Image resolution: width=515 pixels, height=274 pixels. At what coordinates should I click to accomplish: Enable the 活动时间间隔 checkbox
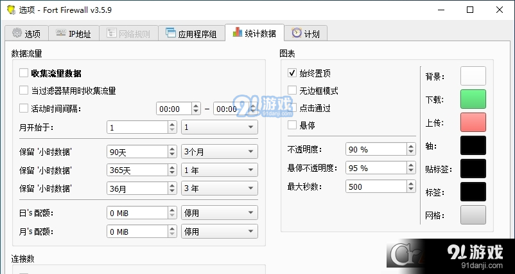pyautogui.click(x=24, y=108)
